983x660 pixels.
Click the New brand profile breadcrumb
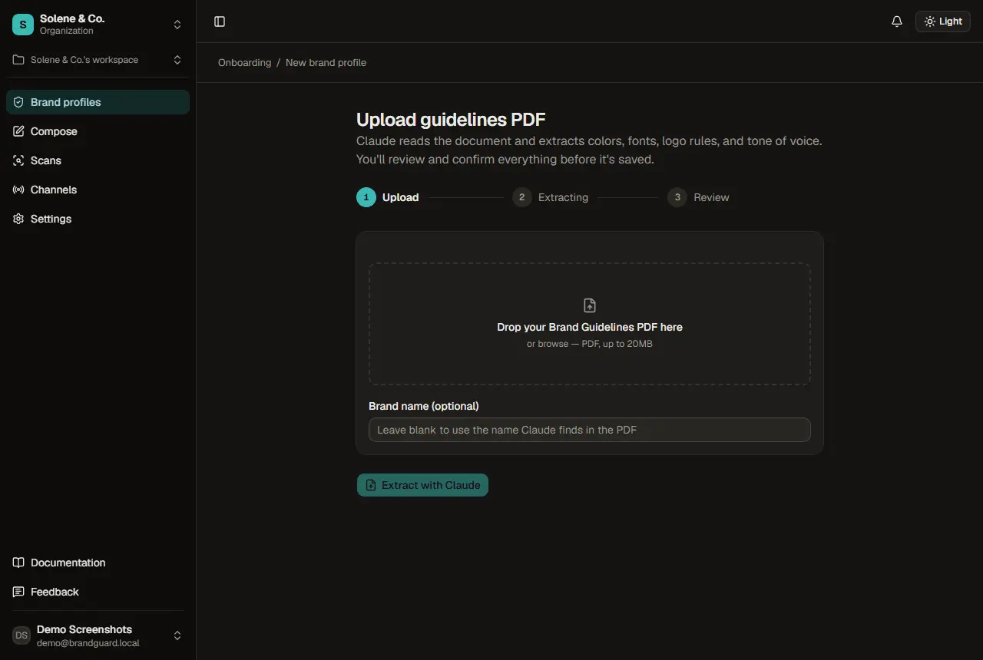pyautogui.click(x=326, y=63)
